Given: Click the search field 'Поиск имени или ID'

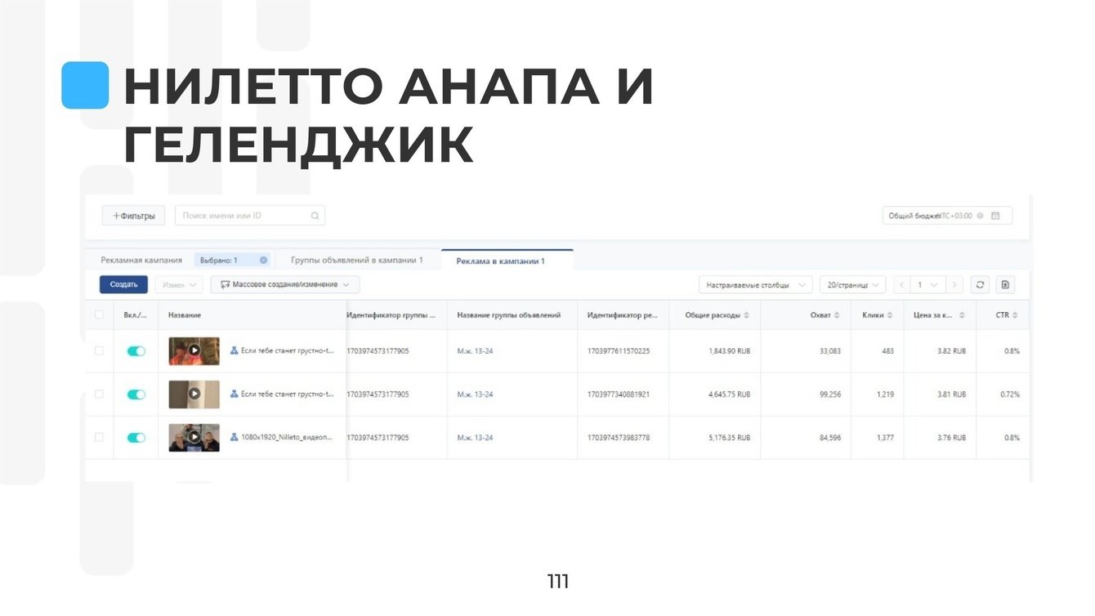Looking at the screenshot, I should (250, 216).
